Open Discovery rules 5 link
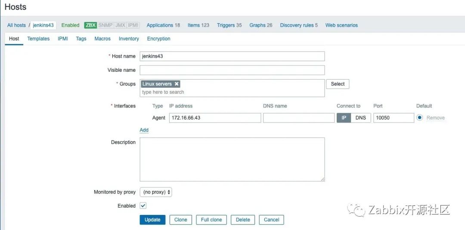Viewport: 465px width, 230px height. 299,25
